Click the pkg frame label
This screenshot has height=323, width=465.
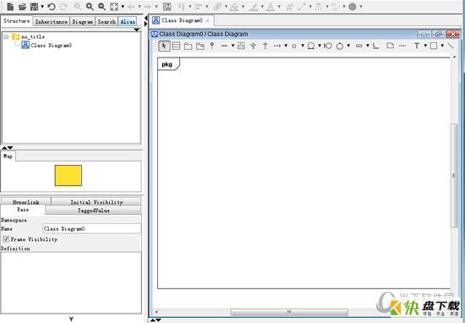coord(167,64)
